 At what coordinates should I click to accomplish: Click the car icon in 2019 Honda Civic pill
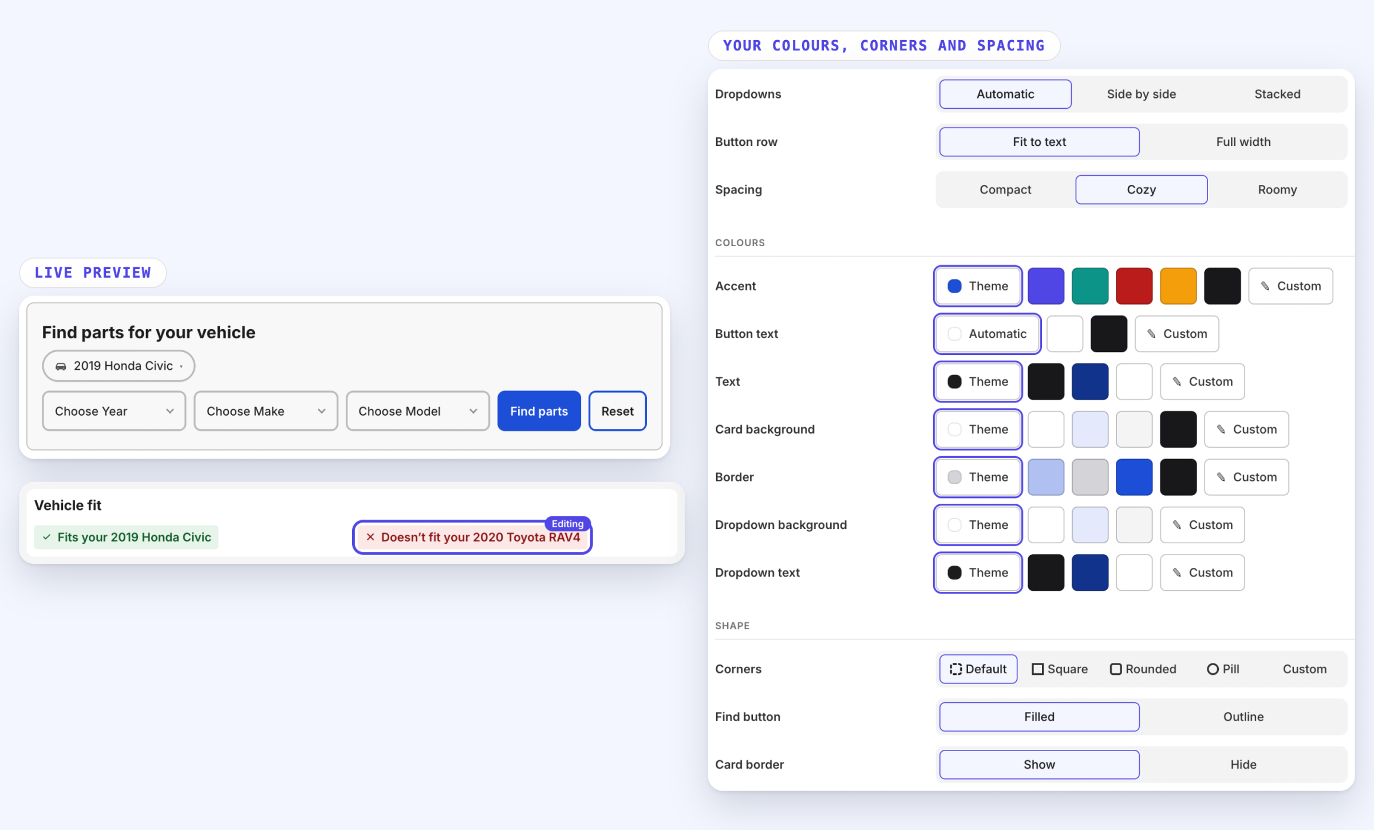(61, 366)
